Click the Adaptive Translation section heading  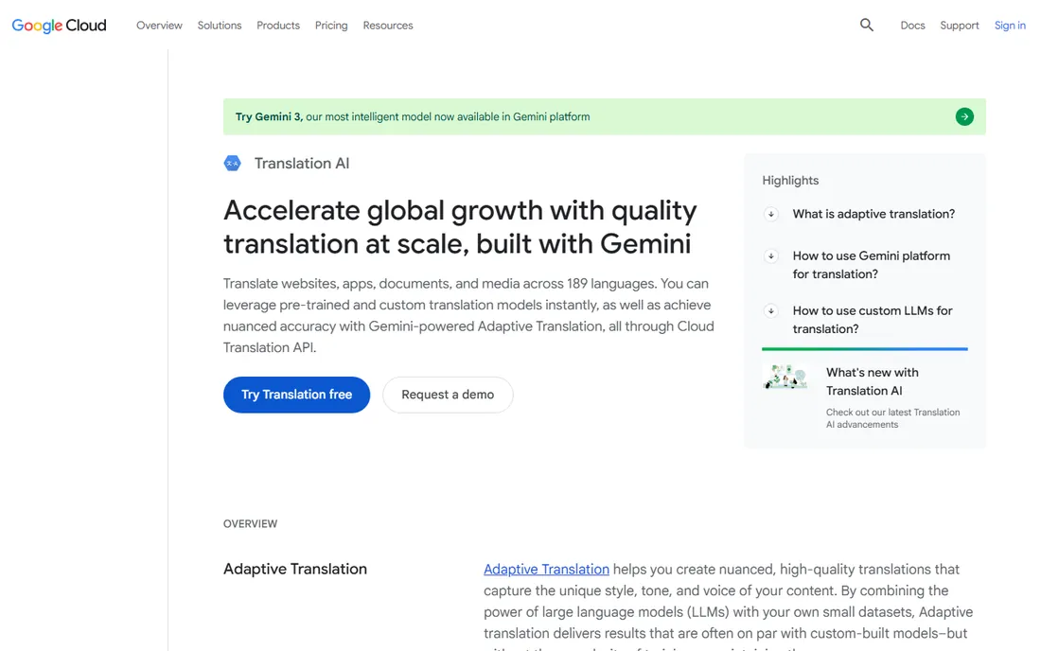click(x=294, y=570)
